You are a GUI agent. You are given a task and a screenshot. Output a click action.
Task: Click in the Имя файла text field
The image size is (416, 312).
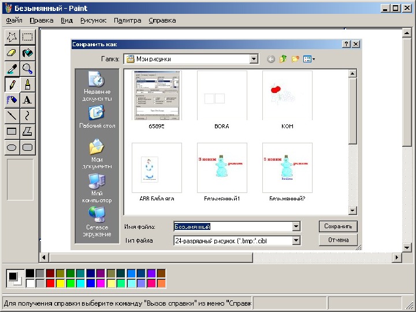point(233,226)
